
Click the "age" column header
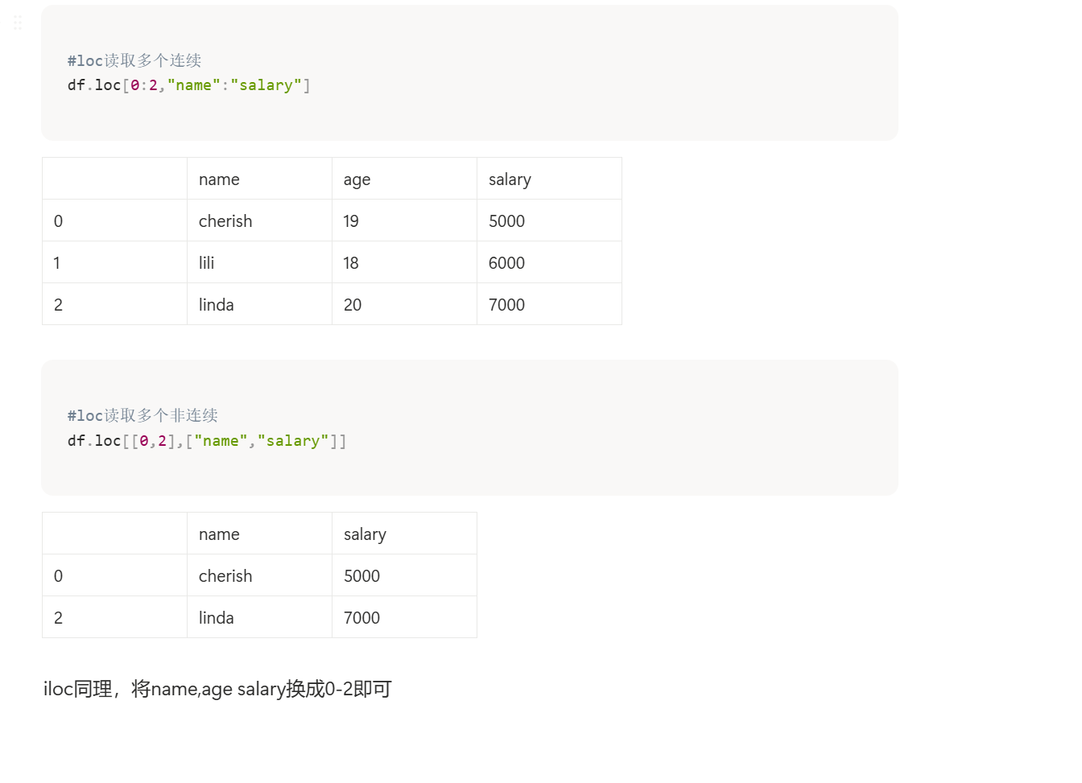coord(357,179)
